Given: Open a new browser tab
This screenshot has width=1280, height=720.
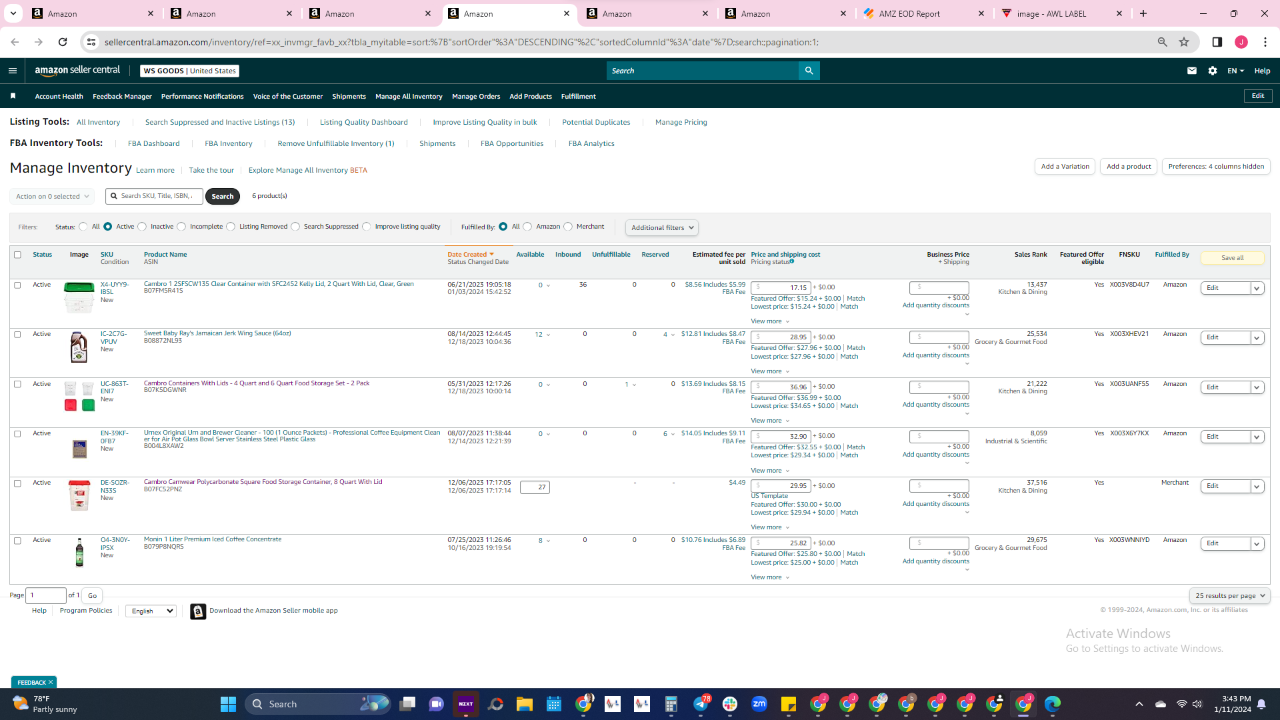Looking at the screenshot, I should [x=1143, y=13].
